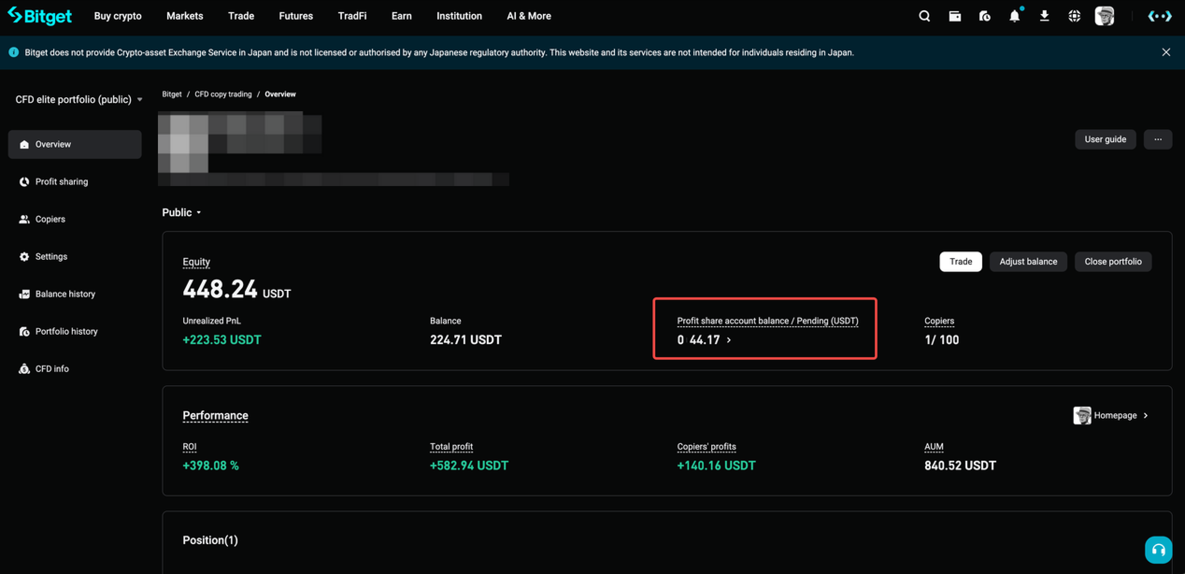Click the Equity label
The height and width of the screenshot is (574, 1185).
click(x=196, y=262)
